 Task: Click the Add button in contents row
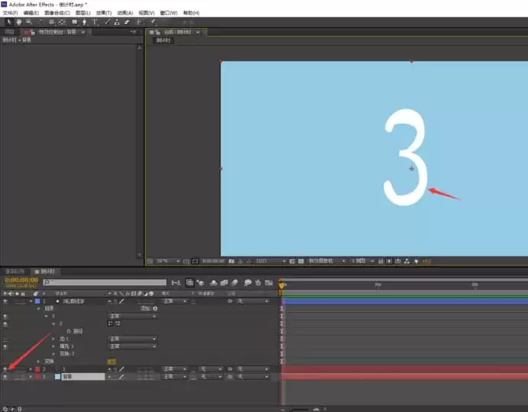click(x=149, y=308)
